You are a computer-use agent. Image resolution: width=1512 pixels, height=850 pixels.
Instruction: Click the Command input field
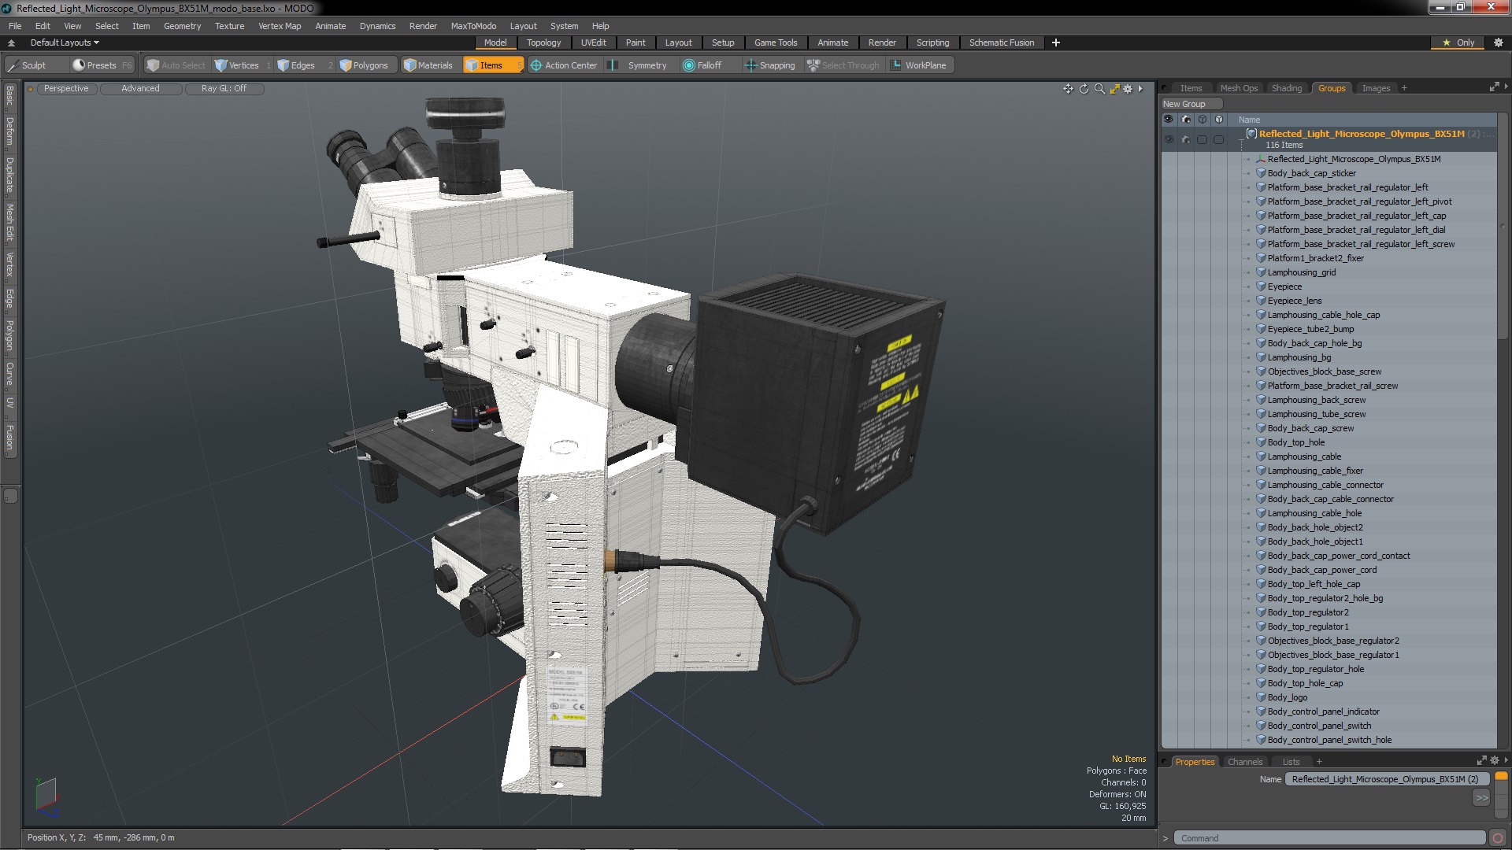click(1329, 838)
